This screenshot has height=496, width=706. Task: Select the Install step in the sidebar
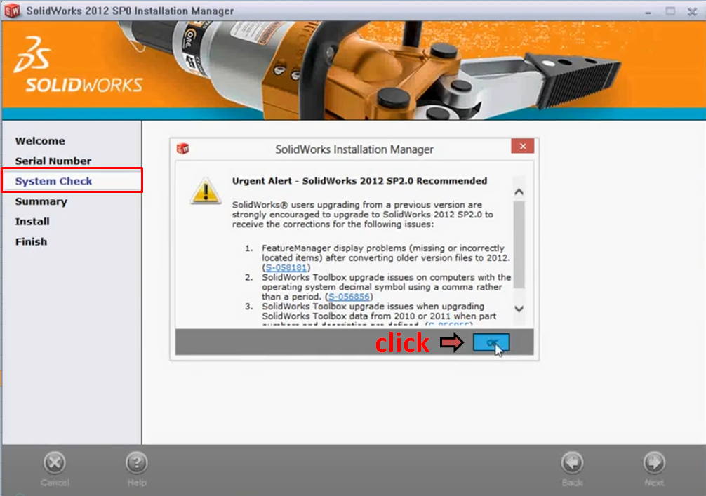[32, 222]
